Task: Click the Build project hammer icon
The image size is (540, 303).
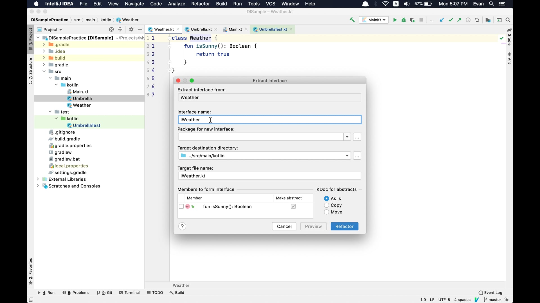Action: 352,20
